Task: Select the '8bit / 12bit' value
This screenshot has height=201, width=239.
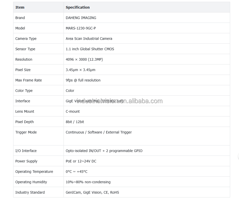Action: (75, 122)
